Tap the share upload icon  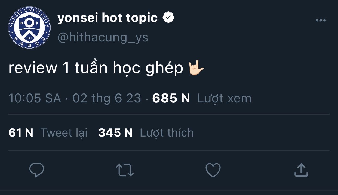[301, 170]
